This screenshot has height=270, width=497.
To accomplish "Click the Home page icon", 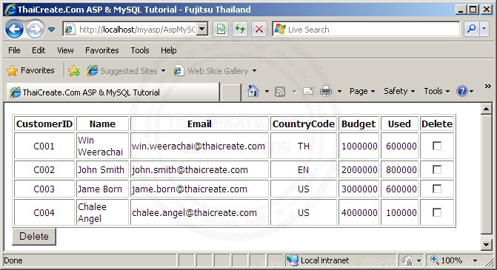I will point(253,91).
